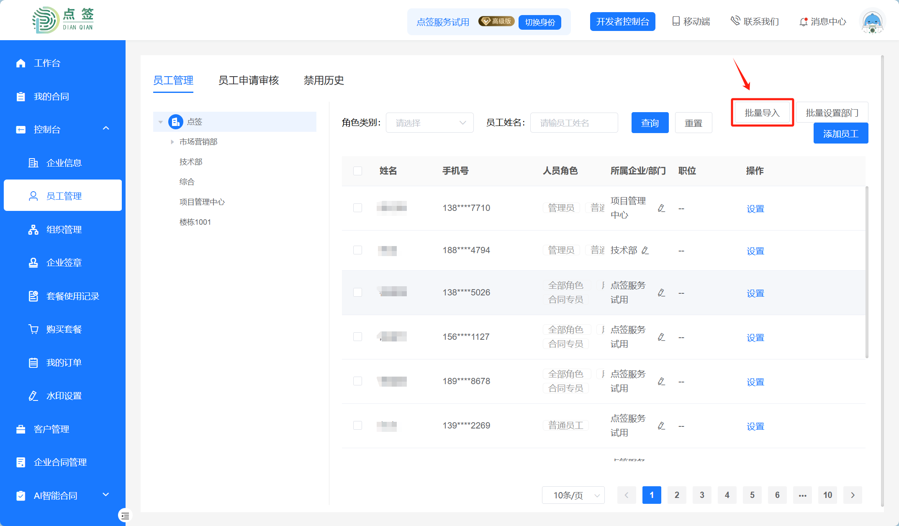The image size is (899, 526).
Task: Expand the 市场营销部 tree node
Action: [172, 142]
